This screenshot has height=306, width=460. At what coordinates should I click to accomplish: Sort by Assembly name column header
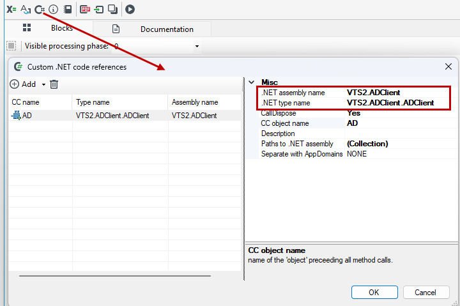(204, 102)
